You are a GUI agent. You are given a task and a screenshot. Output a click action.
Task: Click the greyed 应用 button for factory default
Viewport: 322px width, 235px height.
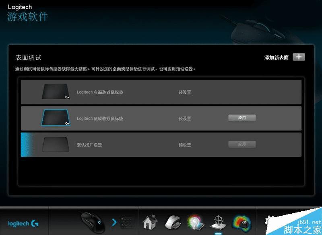click(242, 144)
